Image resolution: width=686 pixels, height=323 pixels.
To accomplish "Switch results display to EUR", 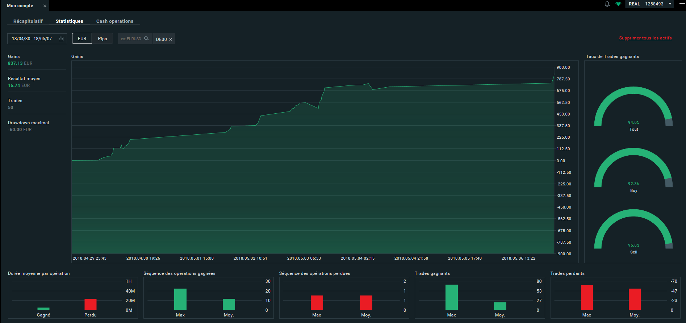I will tap(82, 38).
